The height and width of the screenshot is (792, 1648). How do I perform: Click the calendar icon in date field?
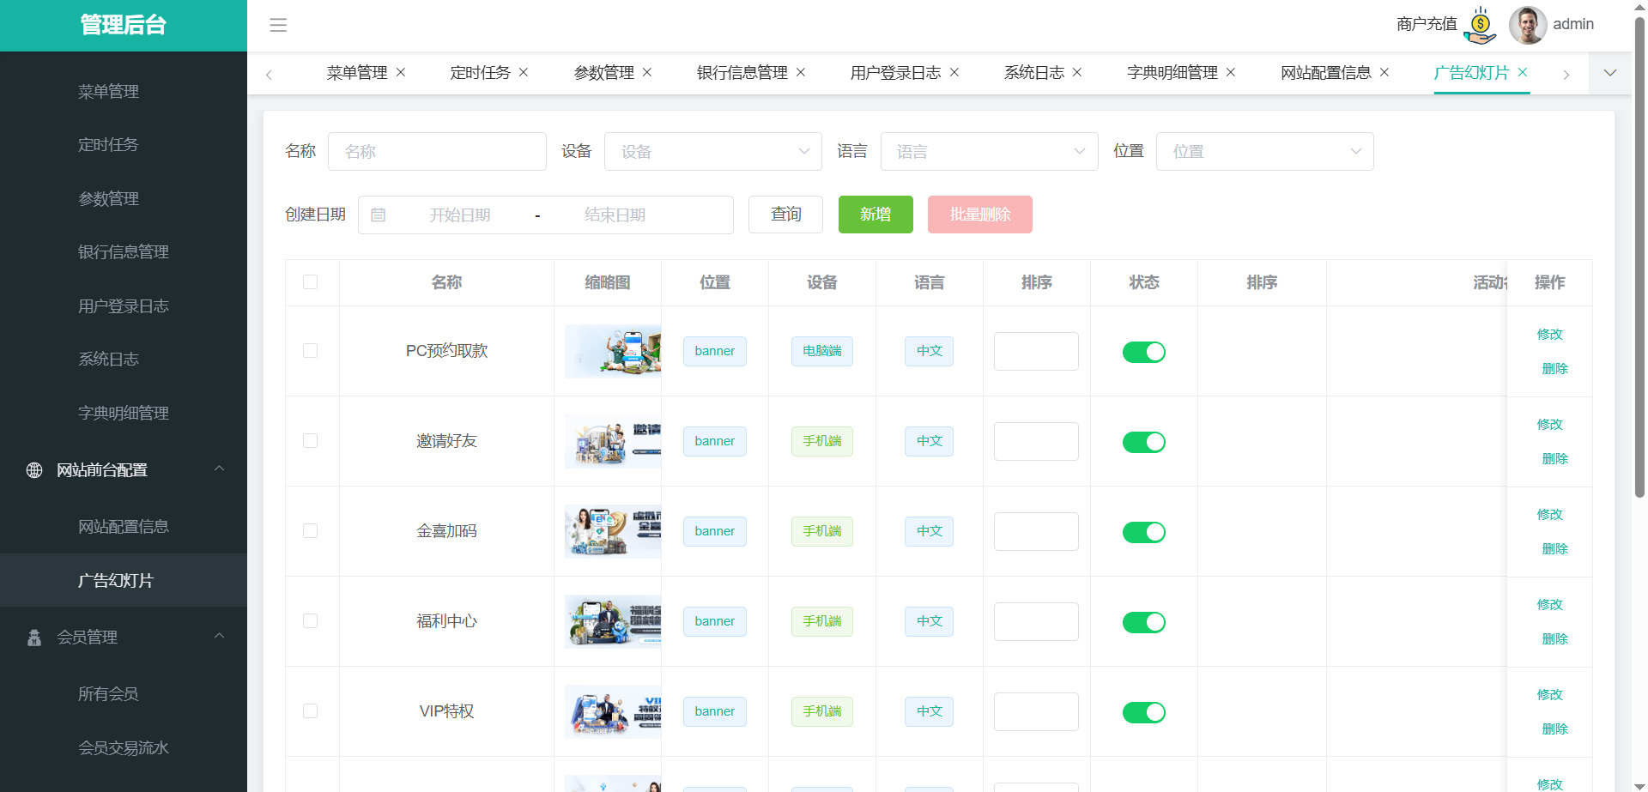(x=378, y=215)
